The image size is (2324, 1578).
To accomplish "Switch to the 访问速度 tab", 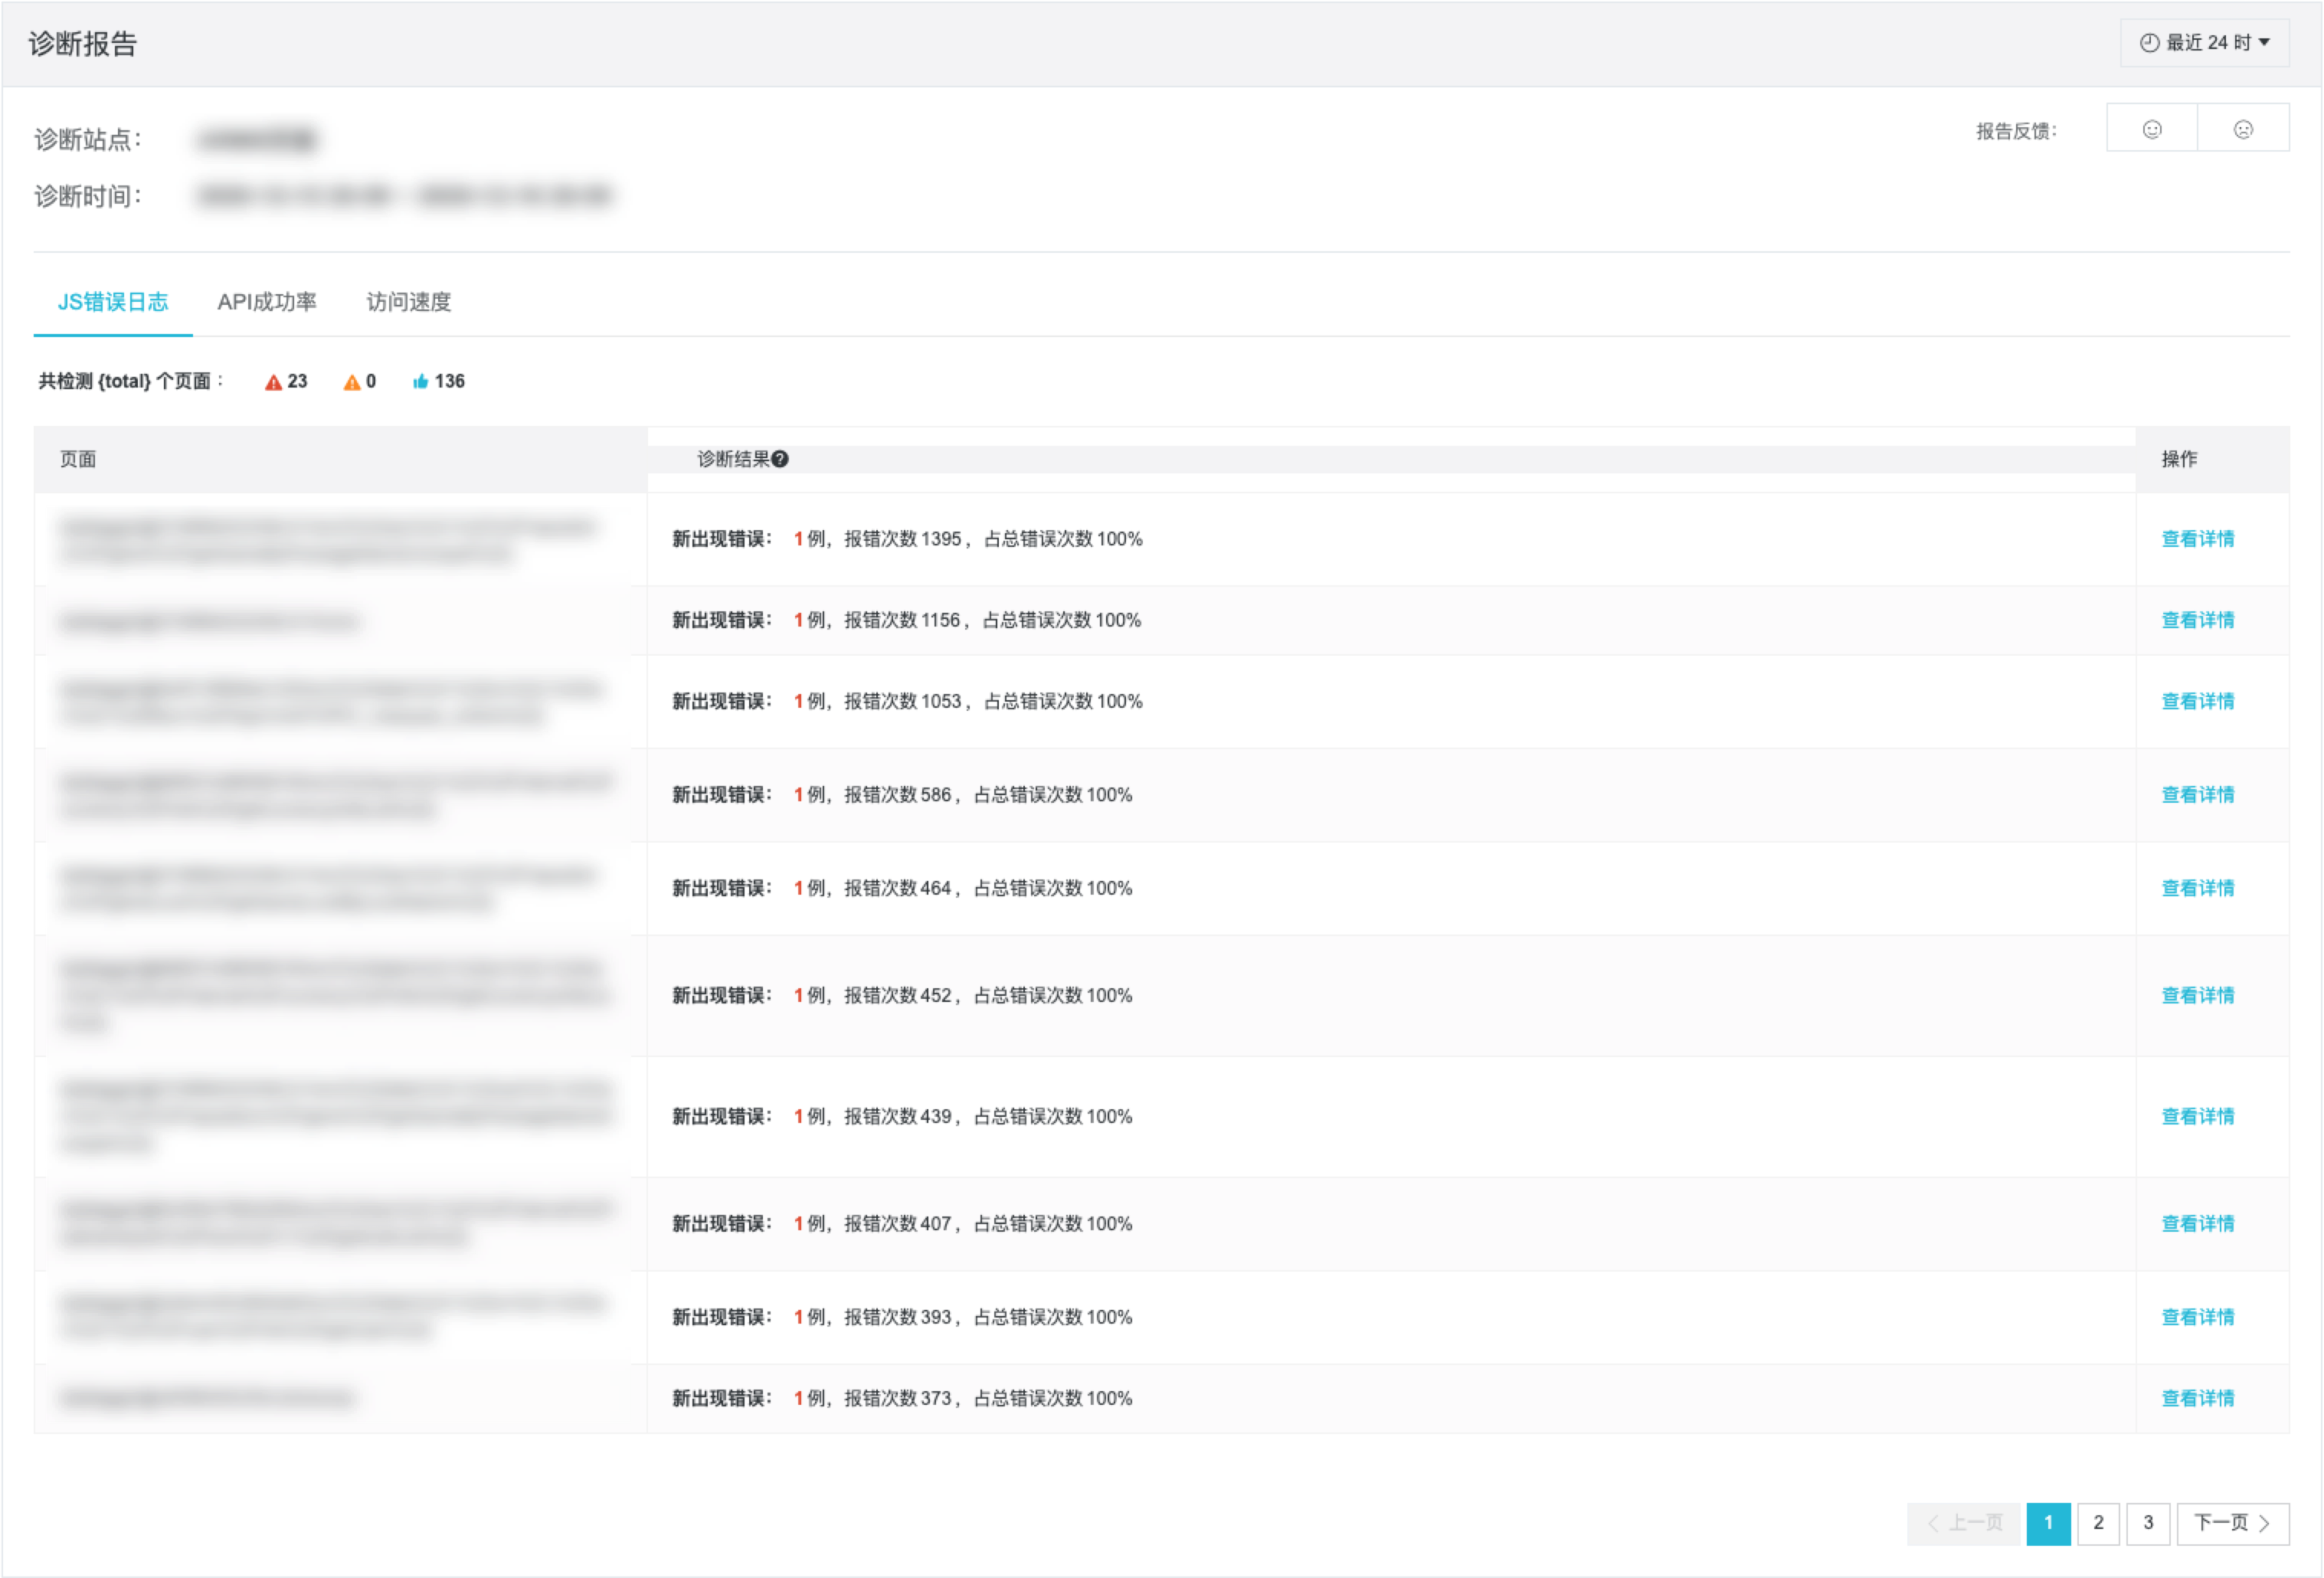I will pos(408,302).
